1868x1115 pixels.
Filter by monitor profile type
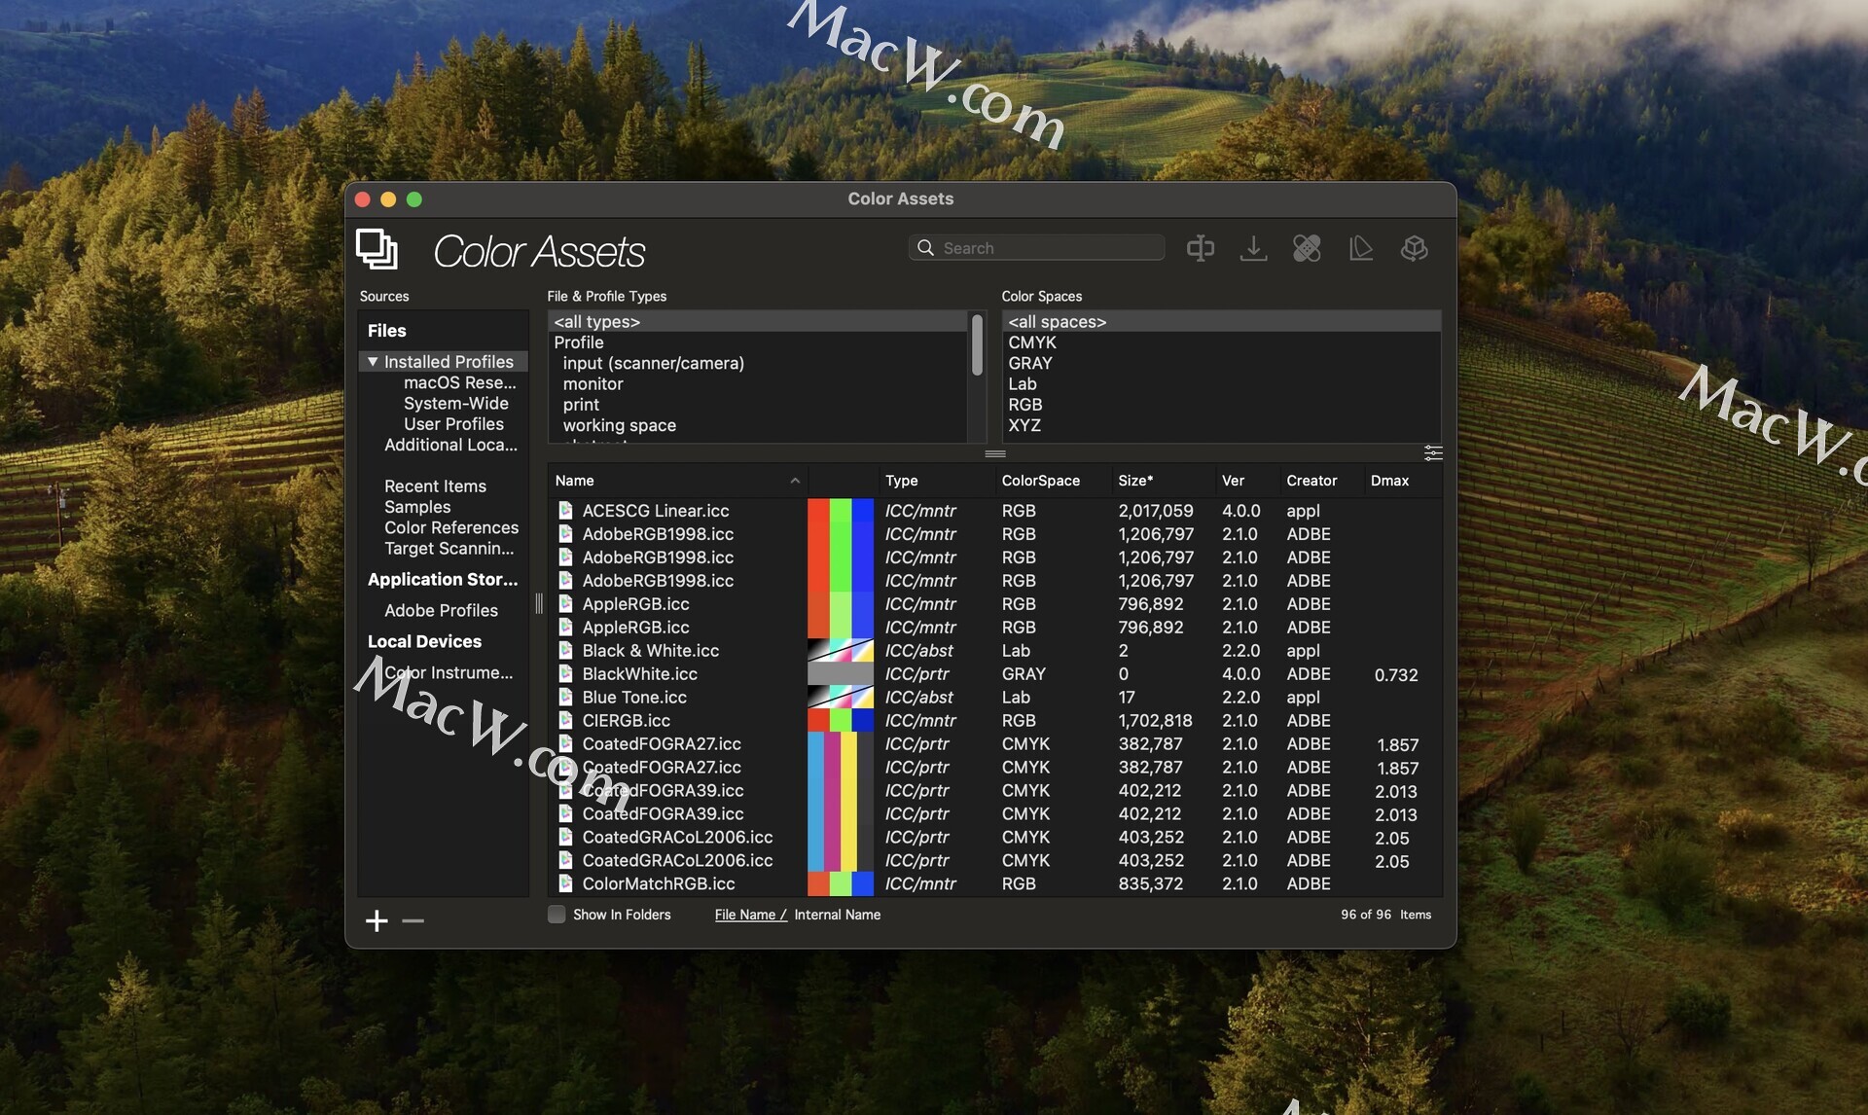(593, 383)
